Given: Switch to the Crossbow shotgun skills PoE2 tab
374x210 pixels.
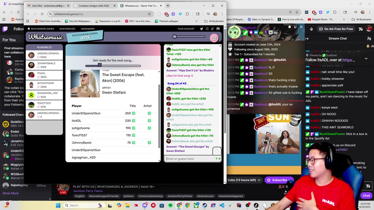Looking at the screenshot, I should 95,6.
